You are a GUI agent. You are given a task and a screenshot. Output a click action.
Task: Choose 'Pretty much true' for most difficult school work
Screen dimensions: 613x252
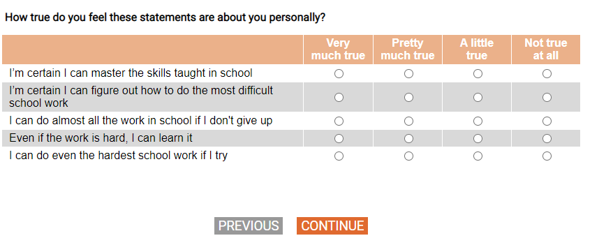(x=408, y=97)
